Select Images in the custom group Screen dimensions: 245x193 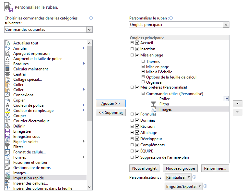click(x=166, y=109)
